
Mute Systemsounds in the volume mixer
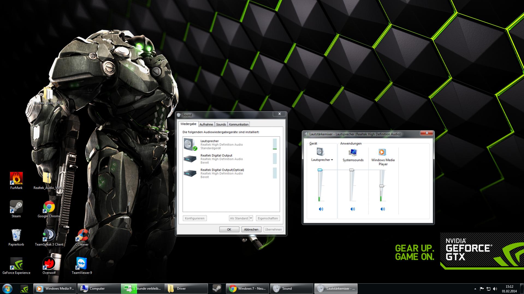353,209
